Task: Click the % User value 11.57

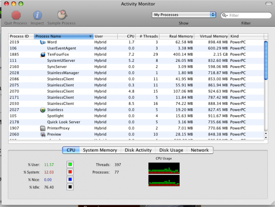Action: pyautogui.click(x=49, y=164)
